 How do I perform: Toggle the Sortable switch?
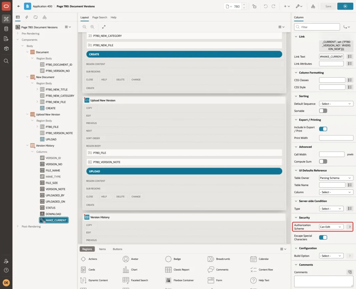pos(323,111)
